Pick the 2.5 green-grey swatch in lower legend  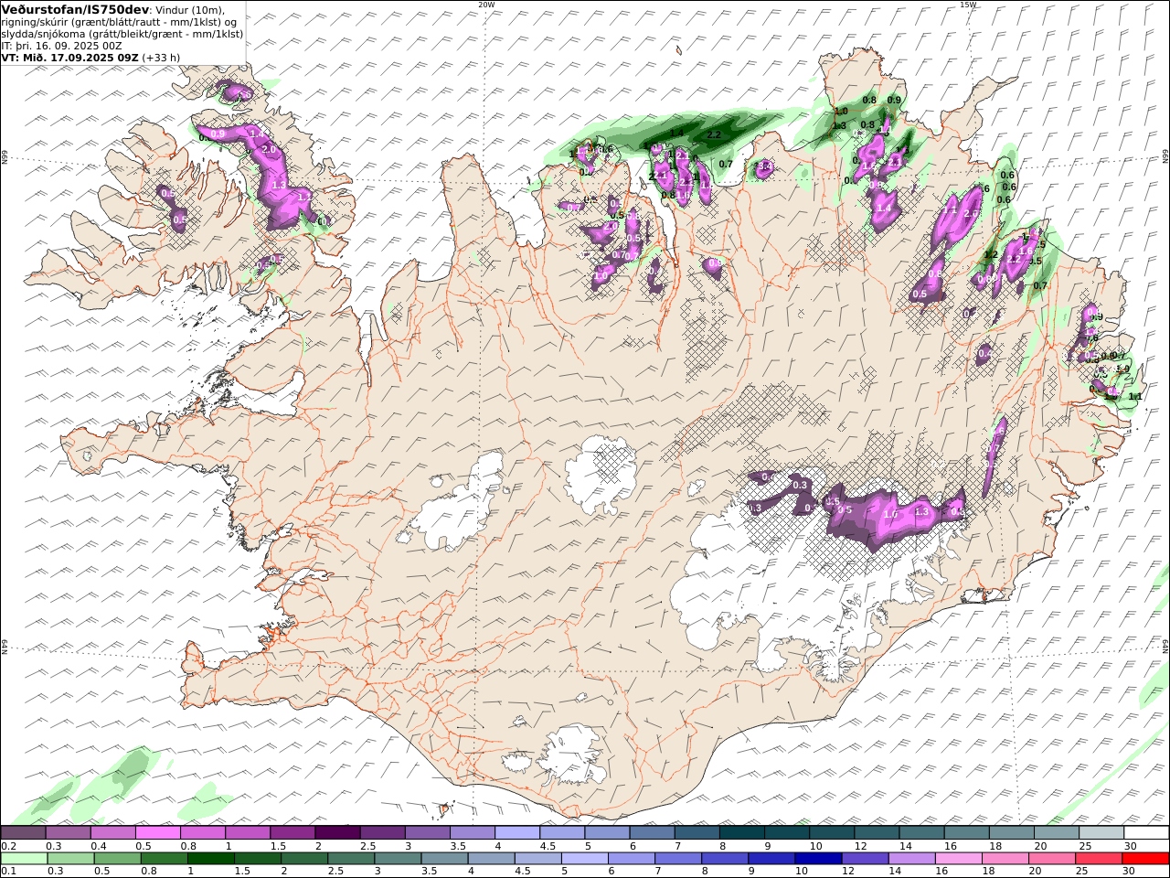(x=351, y=859)
